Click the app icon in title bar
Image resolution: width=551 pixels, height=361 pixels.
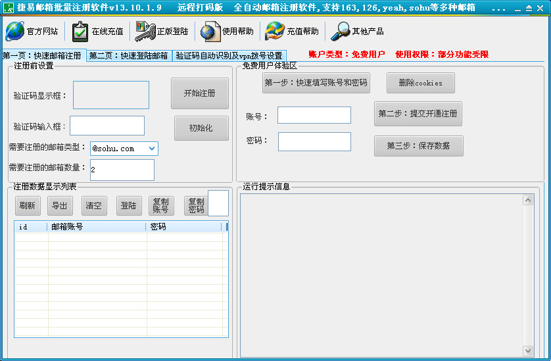tap(9, 7)
